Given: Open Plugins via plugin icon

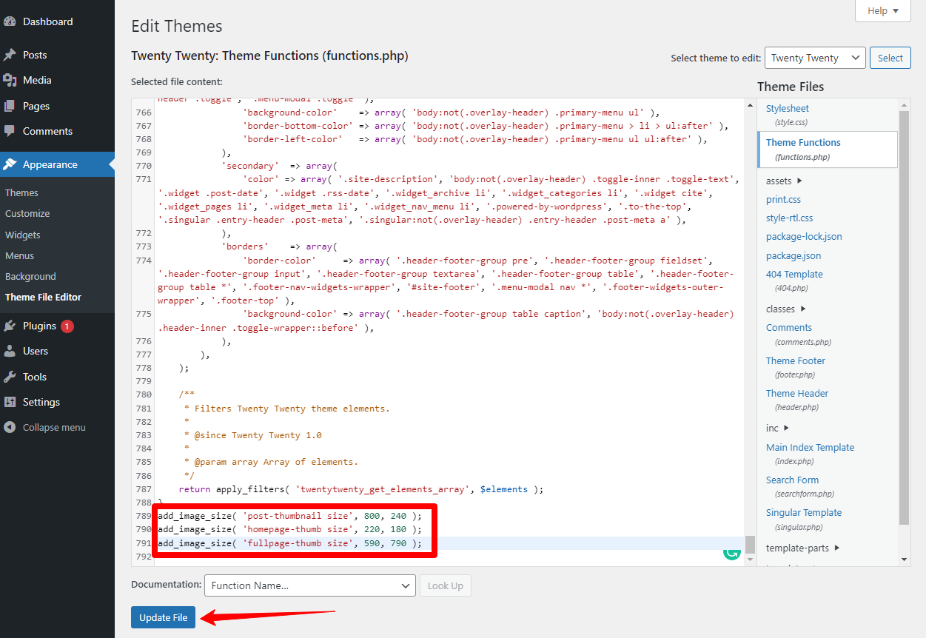Looking at the screenshot, I should 13,325.
